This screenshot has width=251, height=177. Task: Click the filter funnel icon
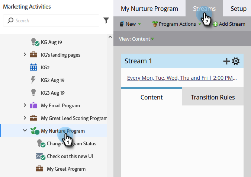[x=106, y=20]
